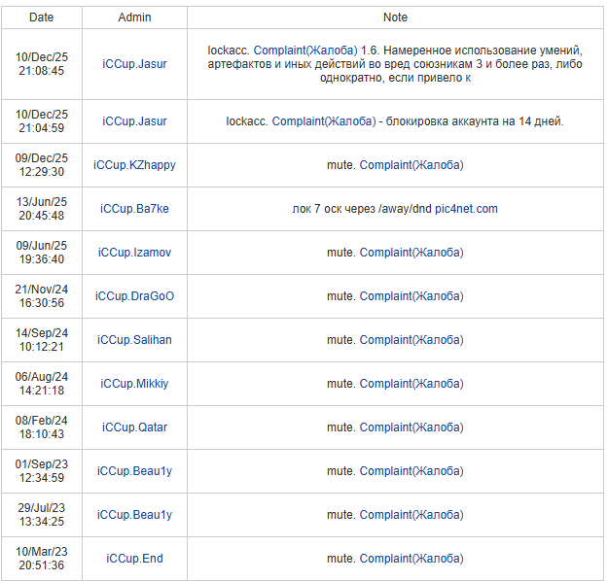
Task: Open the pic4net.com link
Action: click(466, 209)
